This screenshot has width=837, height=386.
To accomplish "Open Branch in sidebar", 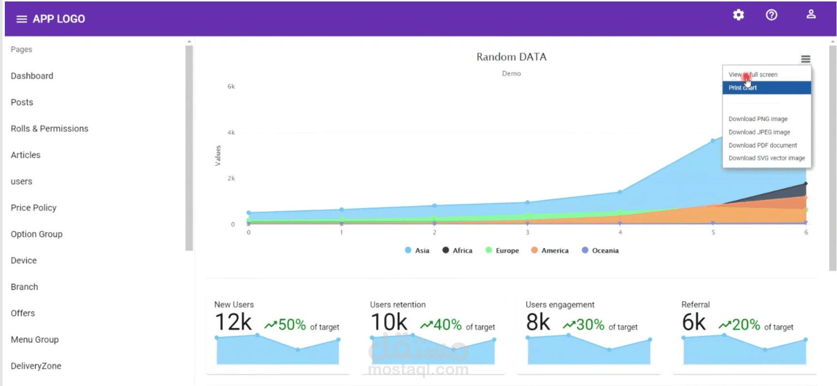I will [x=24, y=287].
